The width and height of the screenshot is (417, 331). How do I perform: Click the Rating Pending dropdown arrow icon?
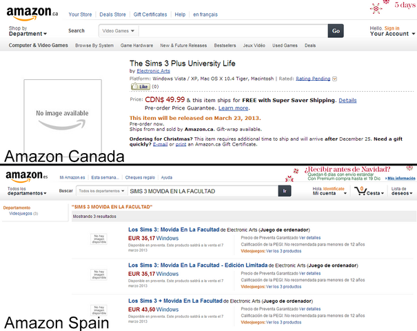pos(334,79)
